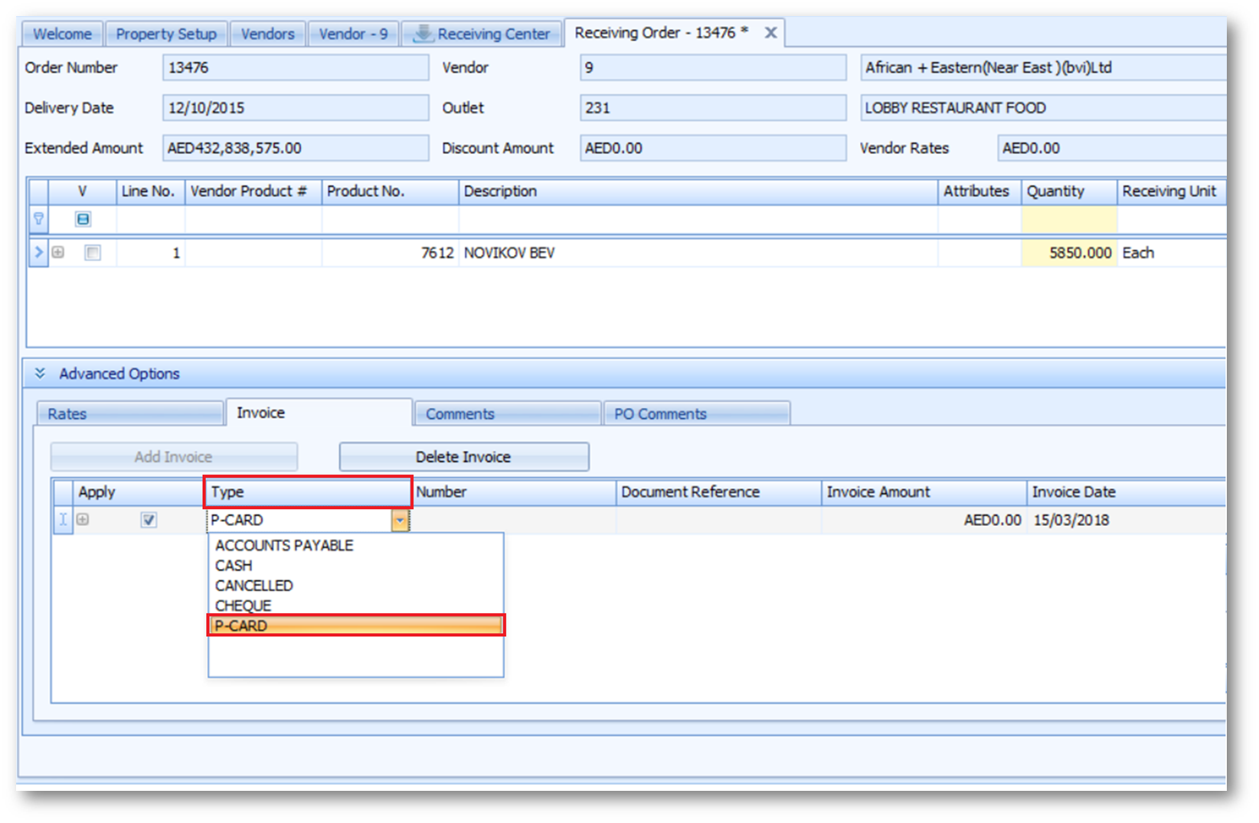Click the Delete Invoice button
Screen dimensions: 1259x823
click(x=463, y=457)
